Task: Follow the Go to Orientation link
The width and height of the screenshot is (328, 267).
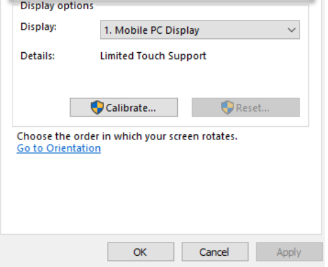Action: (59, 148)
